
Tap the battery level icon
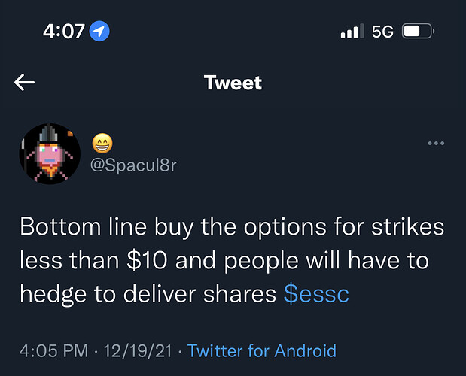[x=418, y=31]
